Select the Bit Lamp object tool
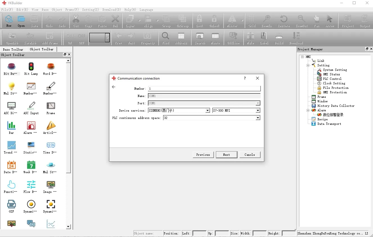This screenshot has width=373, height=237. coord(31,69)
